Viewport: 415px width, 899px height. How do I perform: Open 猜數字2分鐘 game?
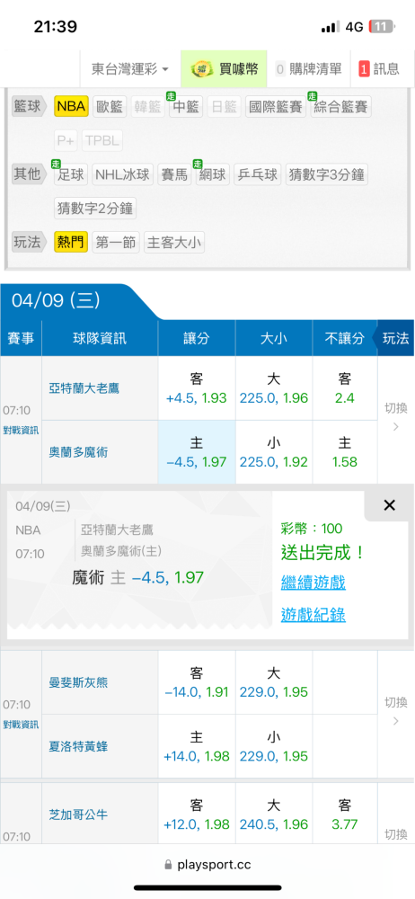click(x=96, y=209)
